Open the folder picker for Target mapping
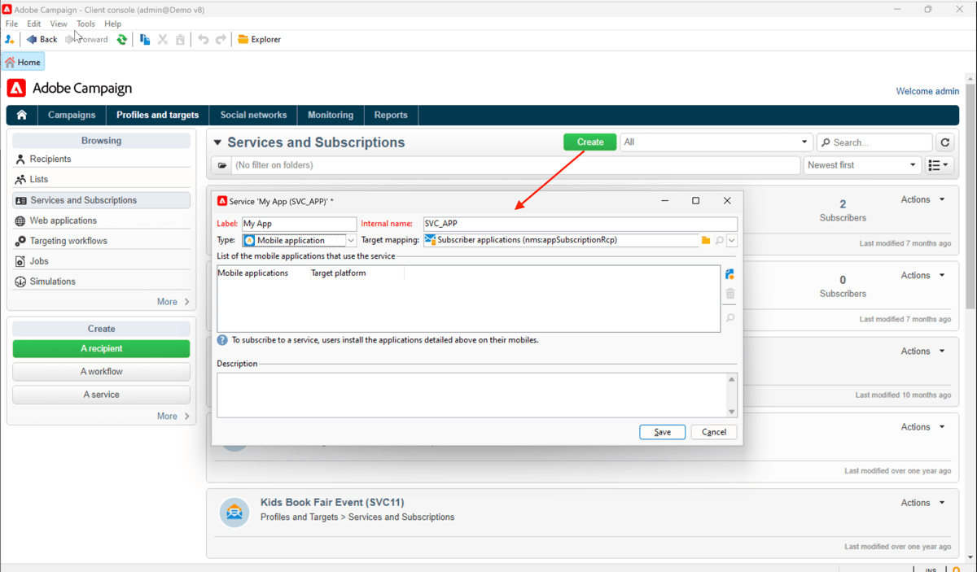Image resolution: width=977 pixels, height=572 pixels. pyautogui.click(x=705, y=240)
